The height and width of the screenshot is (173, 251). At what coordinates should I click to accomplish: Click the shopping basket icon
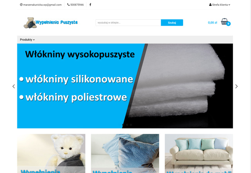(224, 22)
